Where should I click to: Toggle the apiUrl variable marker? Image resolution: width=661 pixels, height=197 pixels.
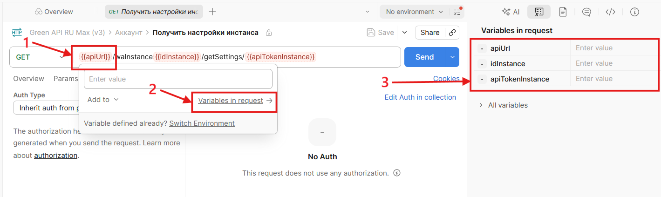[483, 48]
